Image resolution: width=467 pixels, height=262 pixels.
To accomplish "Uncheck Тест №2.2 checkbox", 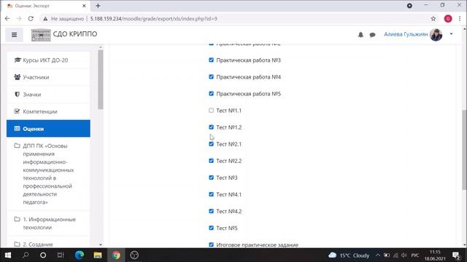I will click(211, 161).
